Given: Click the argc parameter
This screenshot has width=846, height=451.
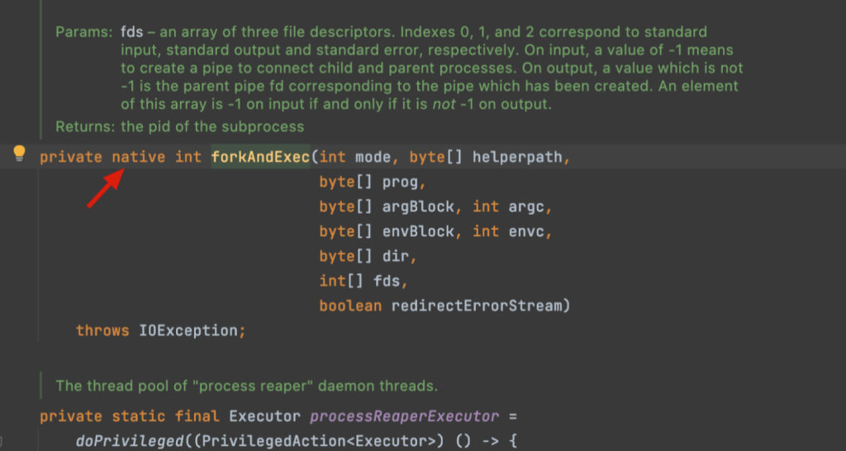Looking at the screenshot, I should click(526, 207).
